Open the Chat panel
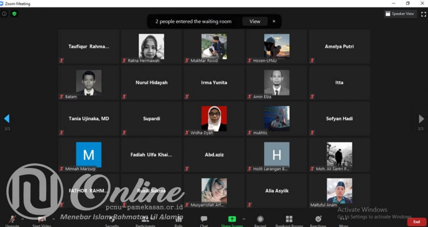This screenshot has width=428, height=227. [x=204, y=220]
